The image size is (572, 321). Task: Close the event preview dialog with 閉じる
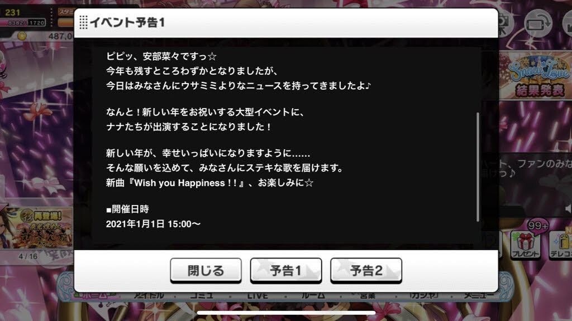(x=206, y=270)
